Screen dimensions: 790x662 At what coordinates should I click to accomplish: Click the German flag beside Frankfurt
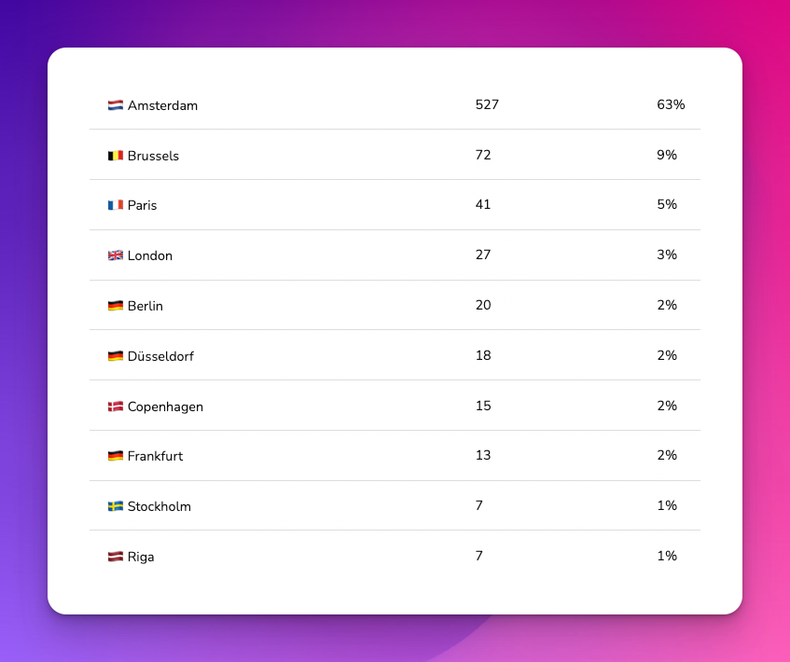(x=116, y=456)
